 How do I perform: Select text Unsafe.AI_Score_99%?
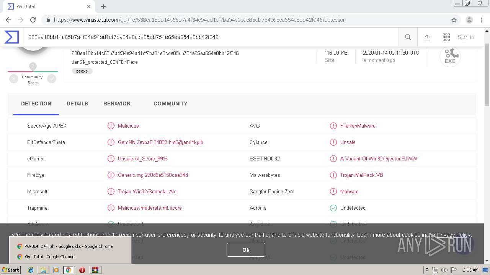143,159
